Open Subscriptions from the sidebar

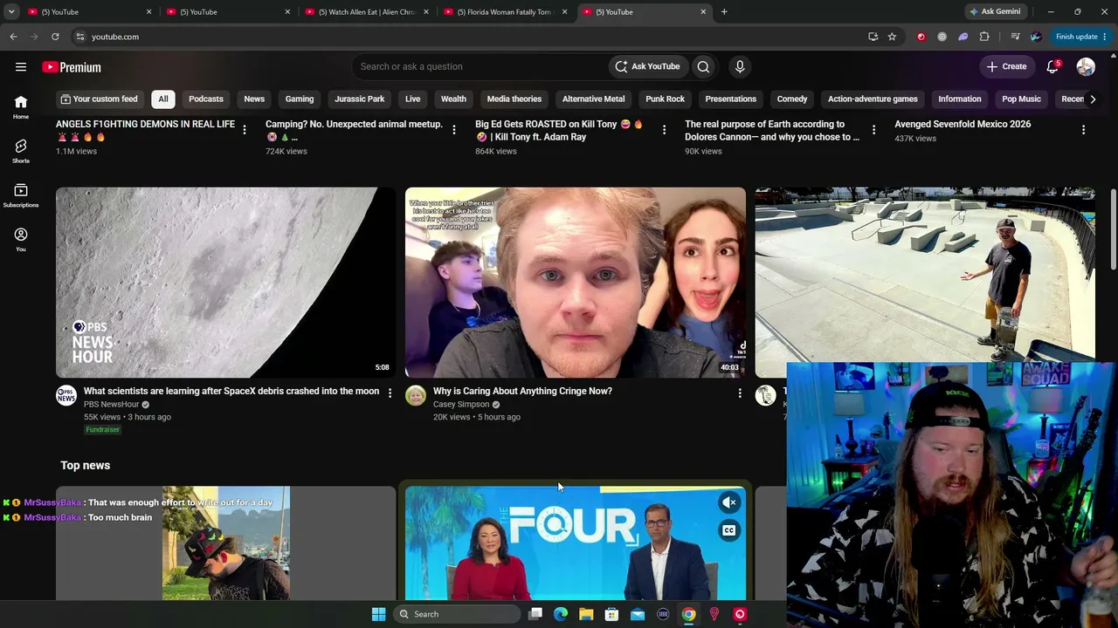[21, 195]
